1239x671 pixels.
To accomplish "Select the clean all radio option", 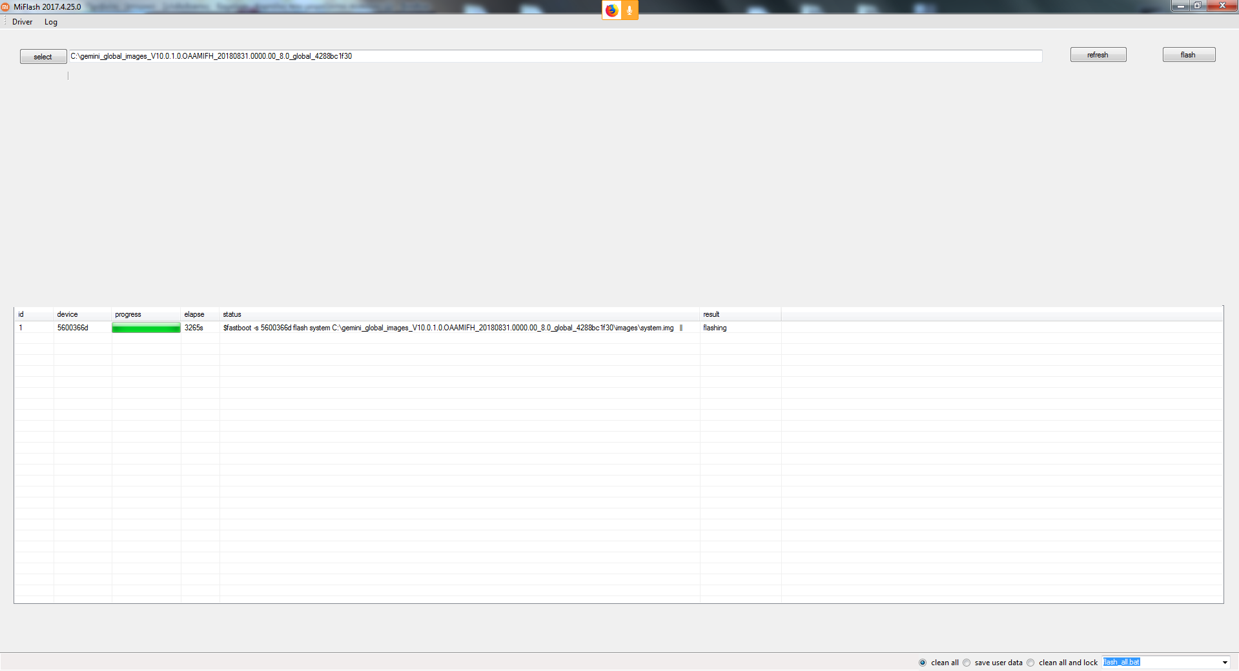I will (x=923, y=663).
